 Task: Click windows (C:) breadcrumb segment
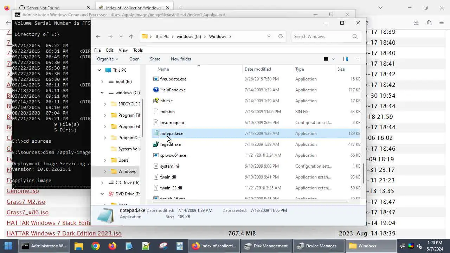click(x=189, y=37)
